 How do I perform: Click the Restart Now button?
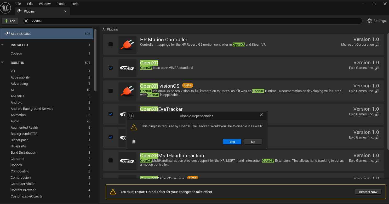[368, 192]
